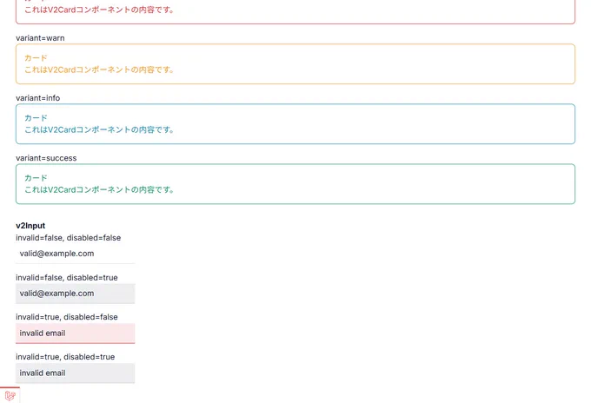Click the green success variant card
591x403 pixels.
tap(295, 184)
